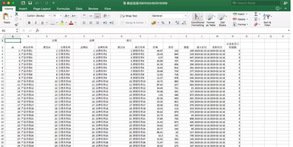Image resolution: width=293 pixels, height=147 pixels.
Task: Switch to the Review tab
Action: 93,9
